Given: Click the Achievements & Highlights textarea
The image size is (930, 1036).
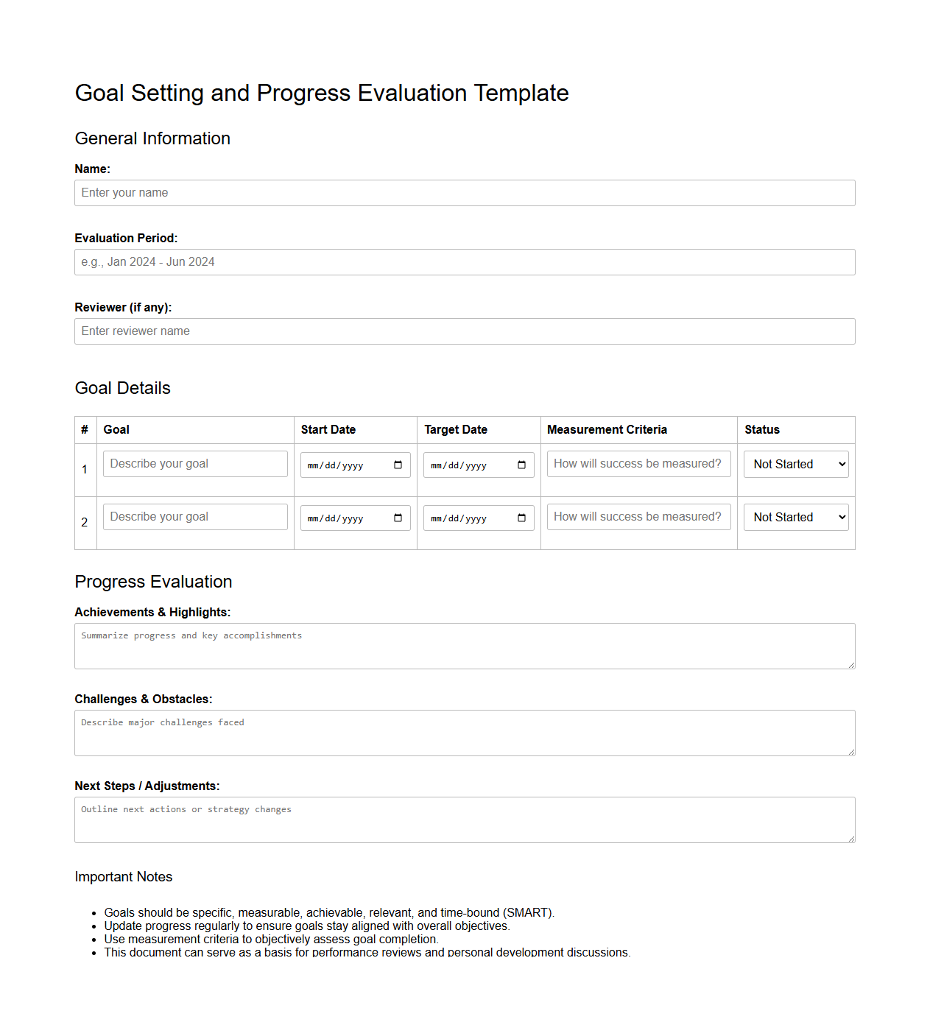Looking at the screenshot, I should coord(464,646).
